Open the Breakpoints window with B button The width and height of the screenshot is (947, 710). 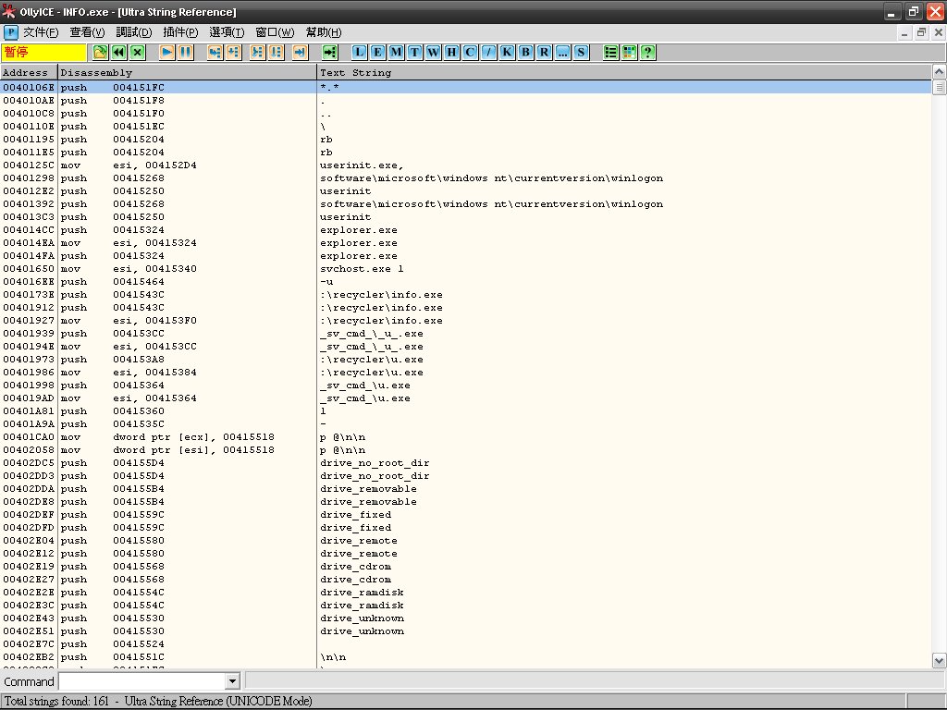(526, 53)
